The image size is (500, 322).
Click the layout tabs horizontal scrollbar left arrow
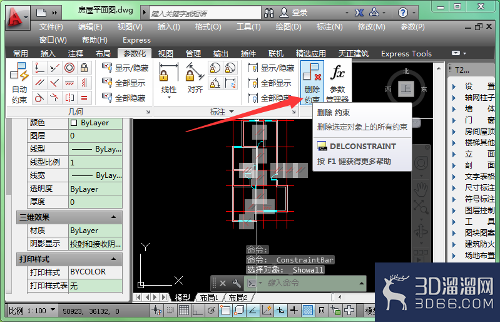tap(340, 297)
